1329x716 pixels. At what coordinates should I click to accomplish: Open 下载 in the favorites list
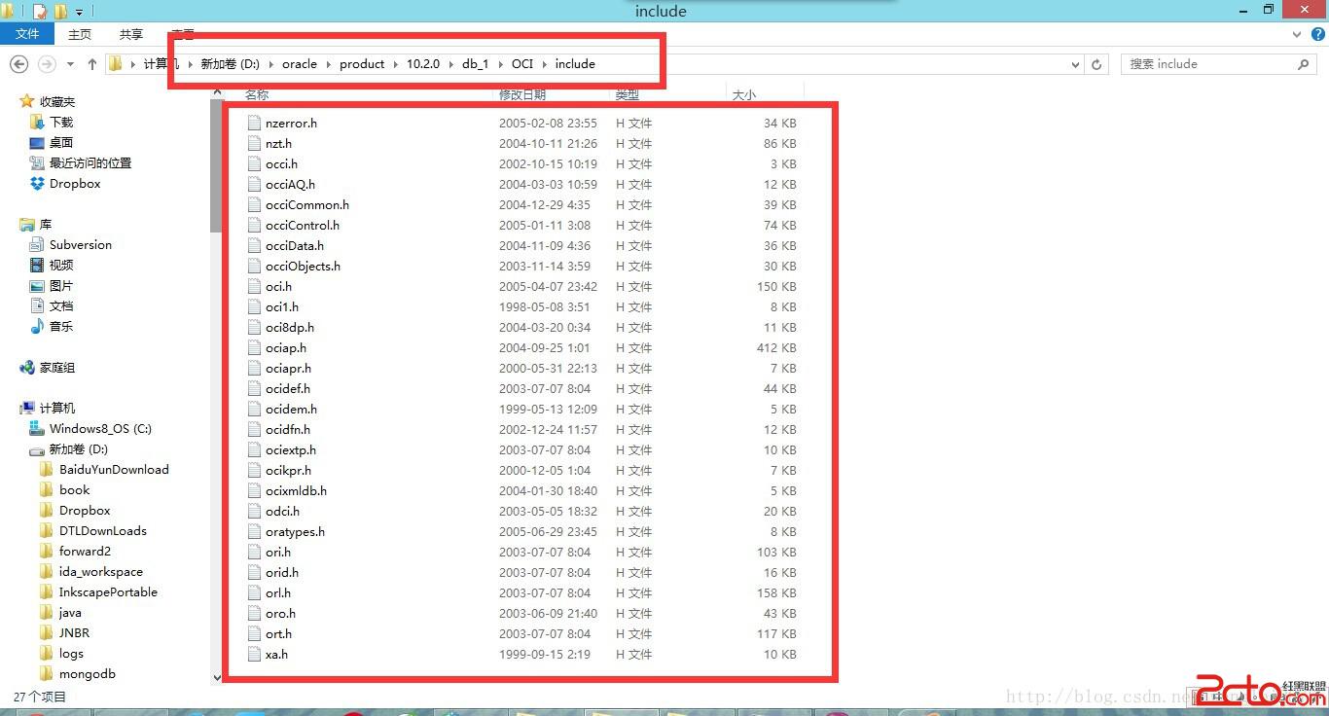pos(61,122)
